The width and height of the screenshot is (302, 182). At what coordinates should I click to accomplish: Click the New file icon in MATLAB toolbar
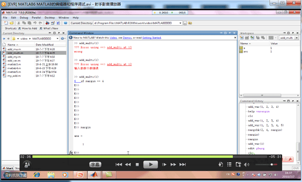coord(6,23)
